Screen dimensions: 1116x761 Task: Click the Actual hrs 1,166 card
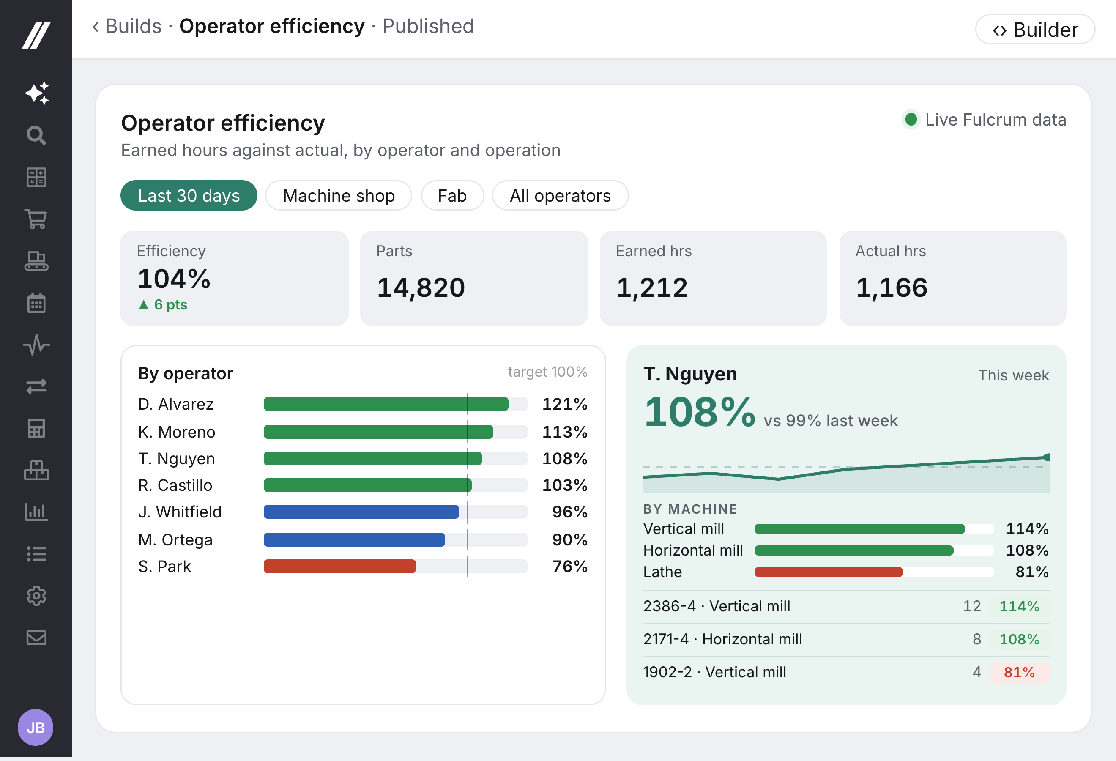(953, 279)
